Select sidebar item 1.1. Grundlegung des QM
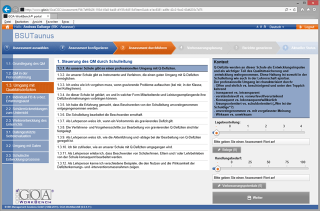 (x=25, y=63)
